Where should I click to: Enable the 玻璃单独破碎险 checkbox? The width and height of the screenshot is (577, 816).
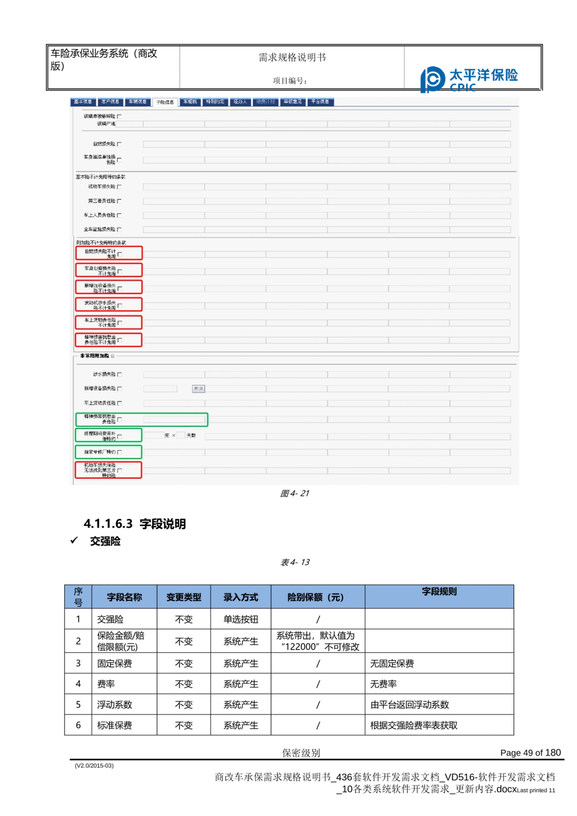pyautogui.click(x=119, y=116)
